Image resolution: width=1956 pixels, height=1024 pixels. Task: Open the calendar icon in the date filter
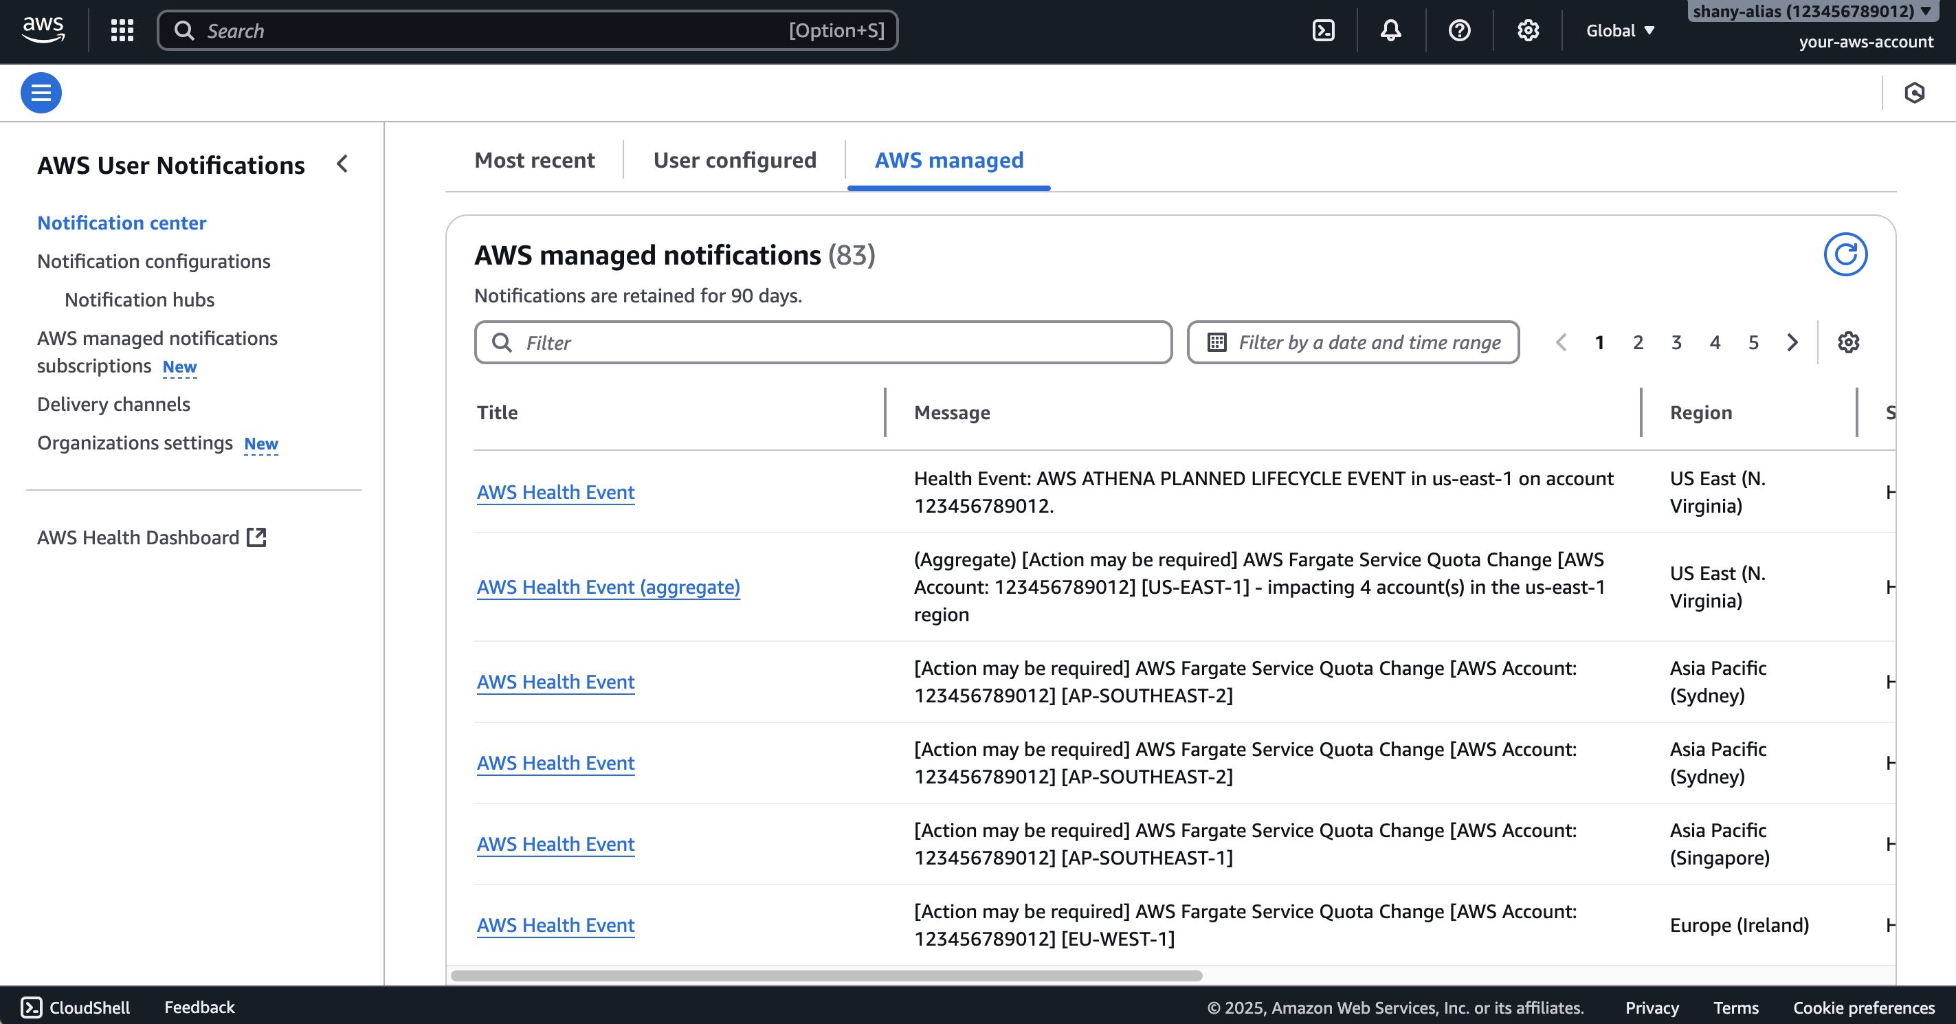(1216, 342)
